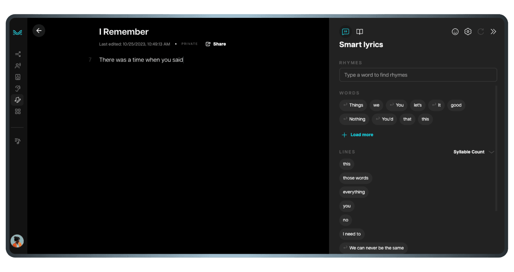Select the line suggestion "those words"
514x272 pixels.
355,178
